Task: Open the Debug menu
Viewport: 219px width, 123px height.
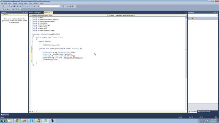Action: (21, 4)
